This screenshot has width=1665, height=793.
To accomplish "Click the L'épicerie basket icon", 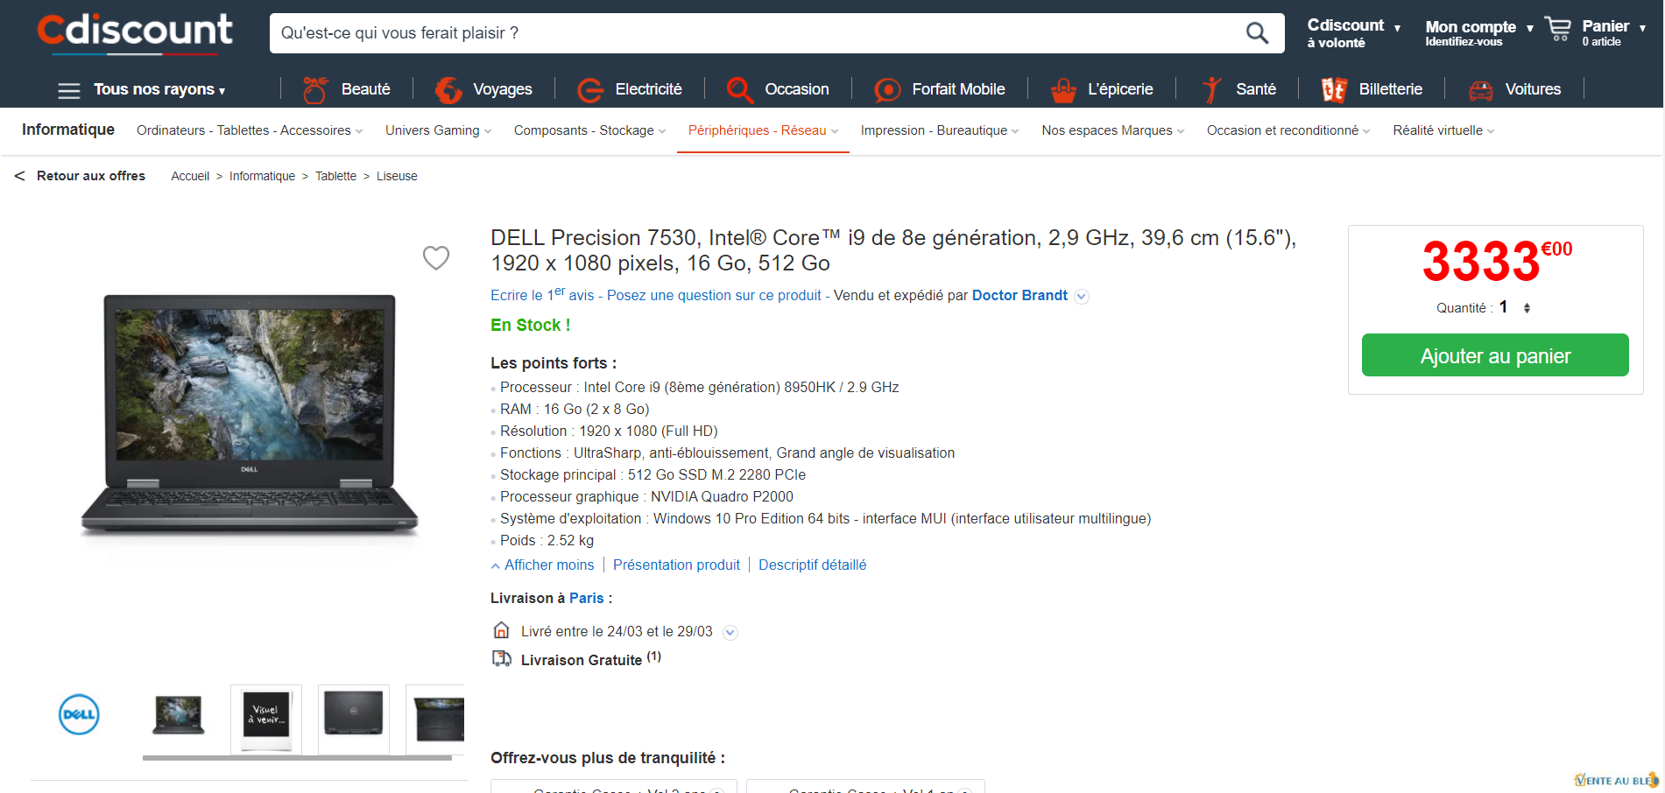I will pyautogui.click(x=1063, y=89).
